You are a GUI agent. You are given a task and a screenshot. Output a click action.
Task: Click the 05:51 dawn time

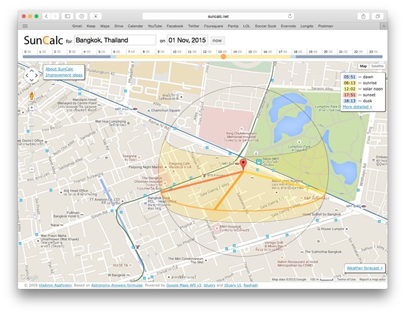pos(350,77)
